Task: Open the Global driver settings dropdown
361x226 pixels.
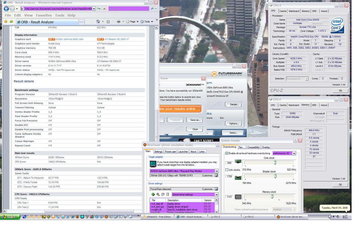Action: click(x=217, y=194)
